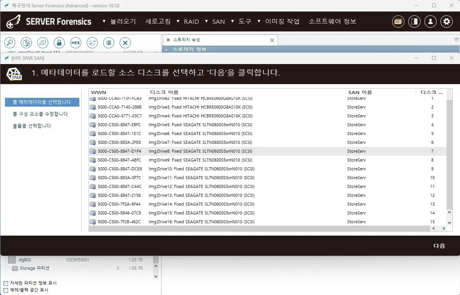Select row Img:Drive13: Fixed SEAGATE

268,195
